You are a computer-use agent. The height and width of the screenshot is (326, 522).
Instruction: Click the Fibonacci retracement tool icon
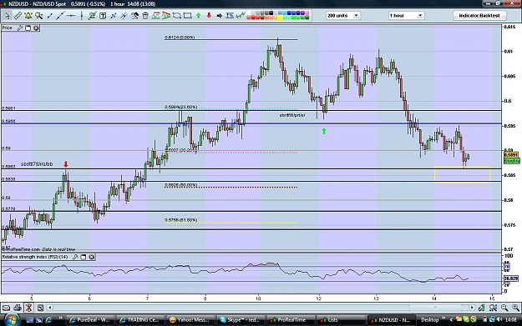coord(230,16)
